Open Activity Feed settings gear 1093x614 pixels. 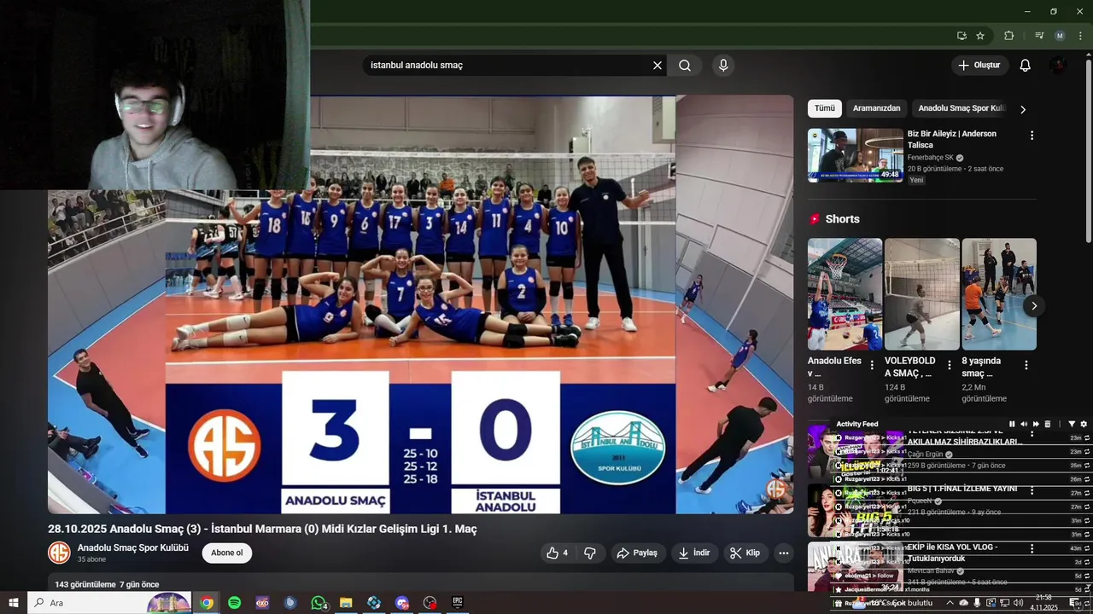1084,424
